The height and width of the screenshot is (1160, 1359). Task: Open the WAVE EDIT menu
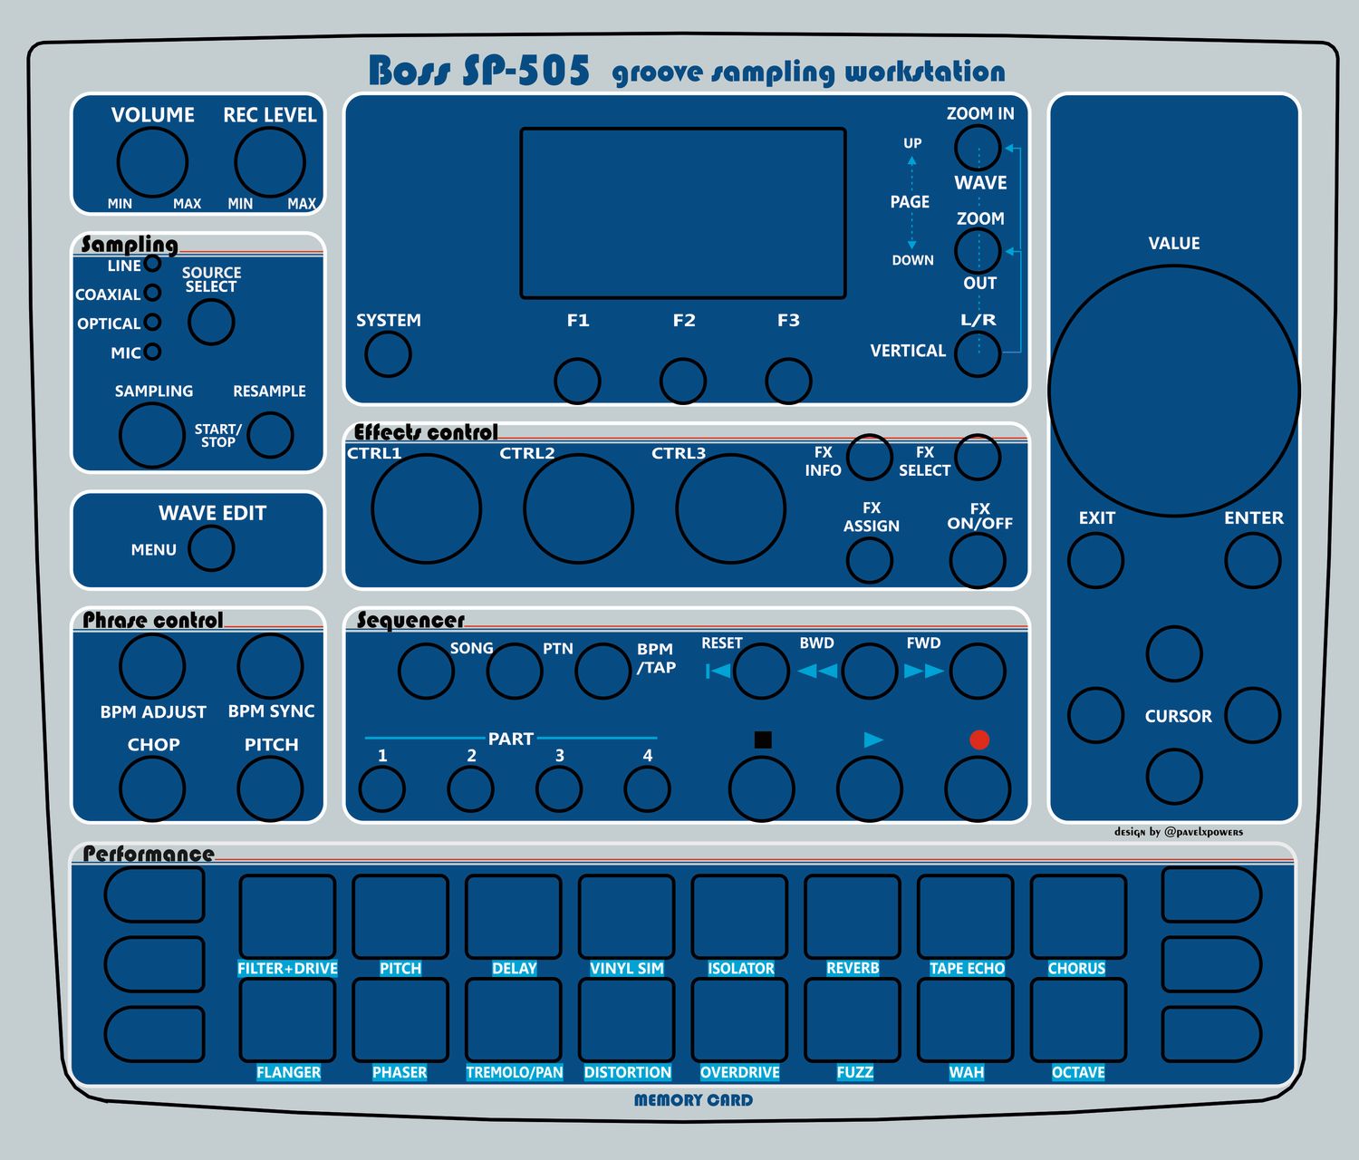210,547
